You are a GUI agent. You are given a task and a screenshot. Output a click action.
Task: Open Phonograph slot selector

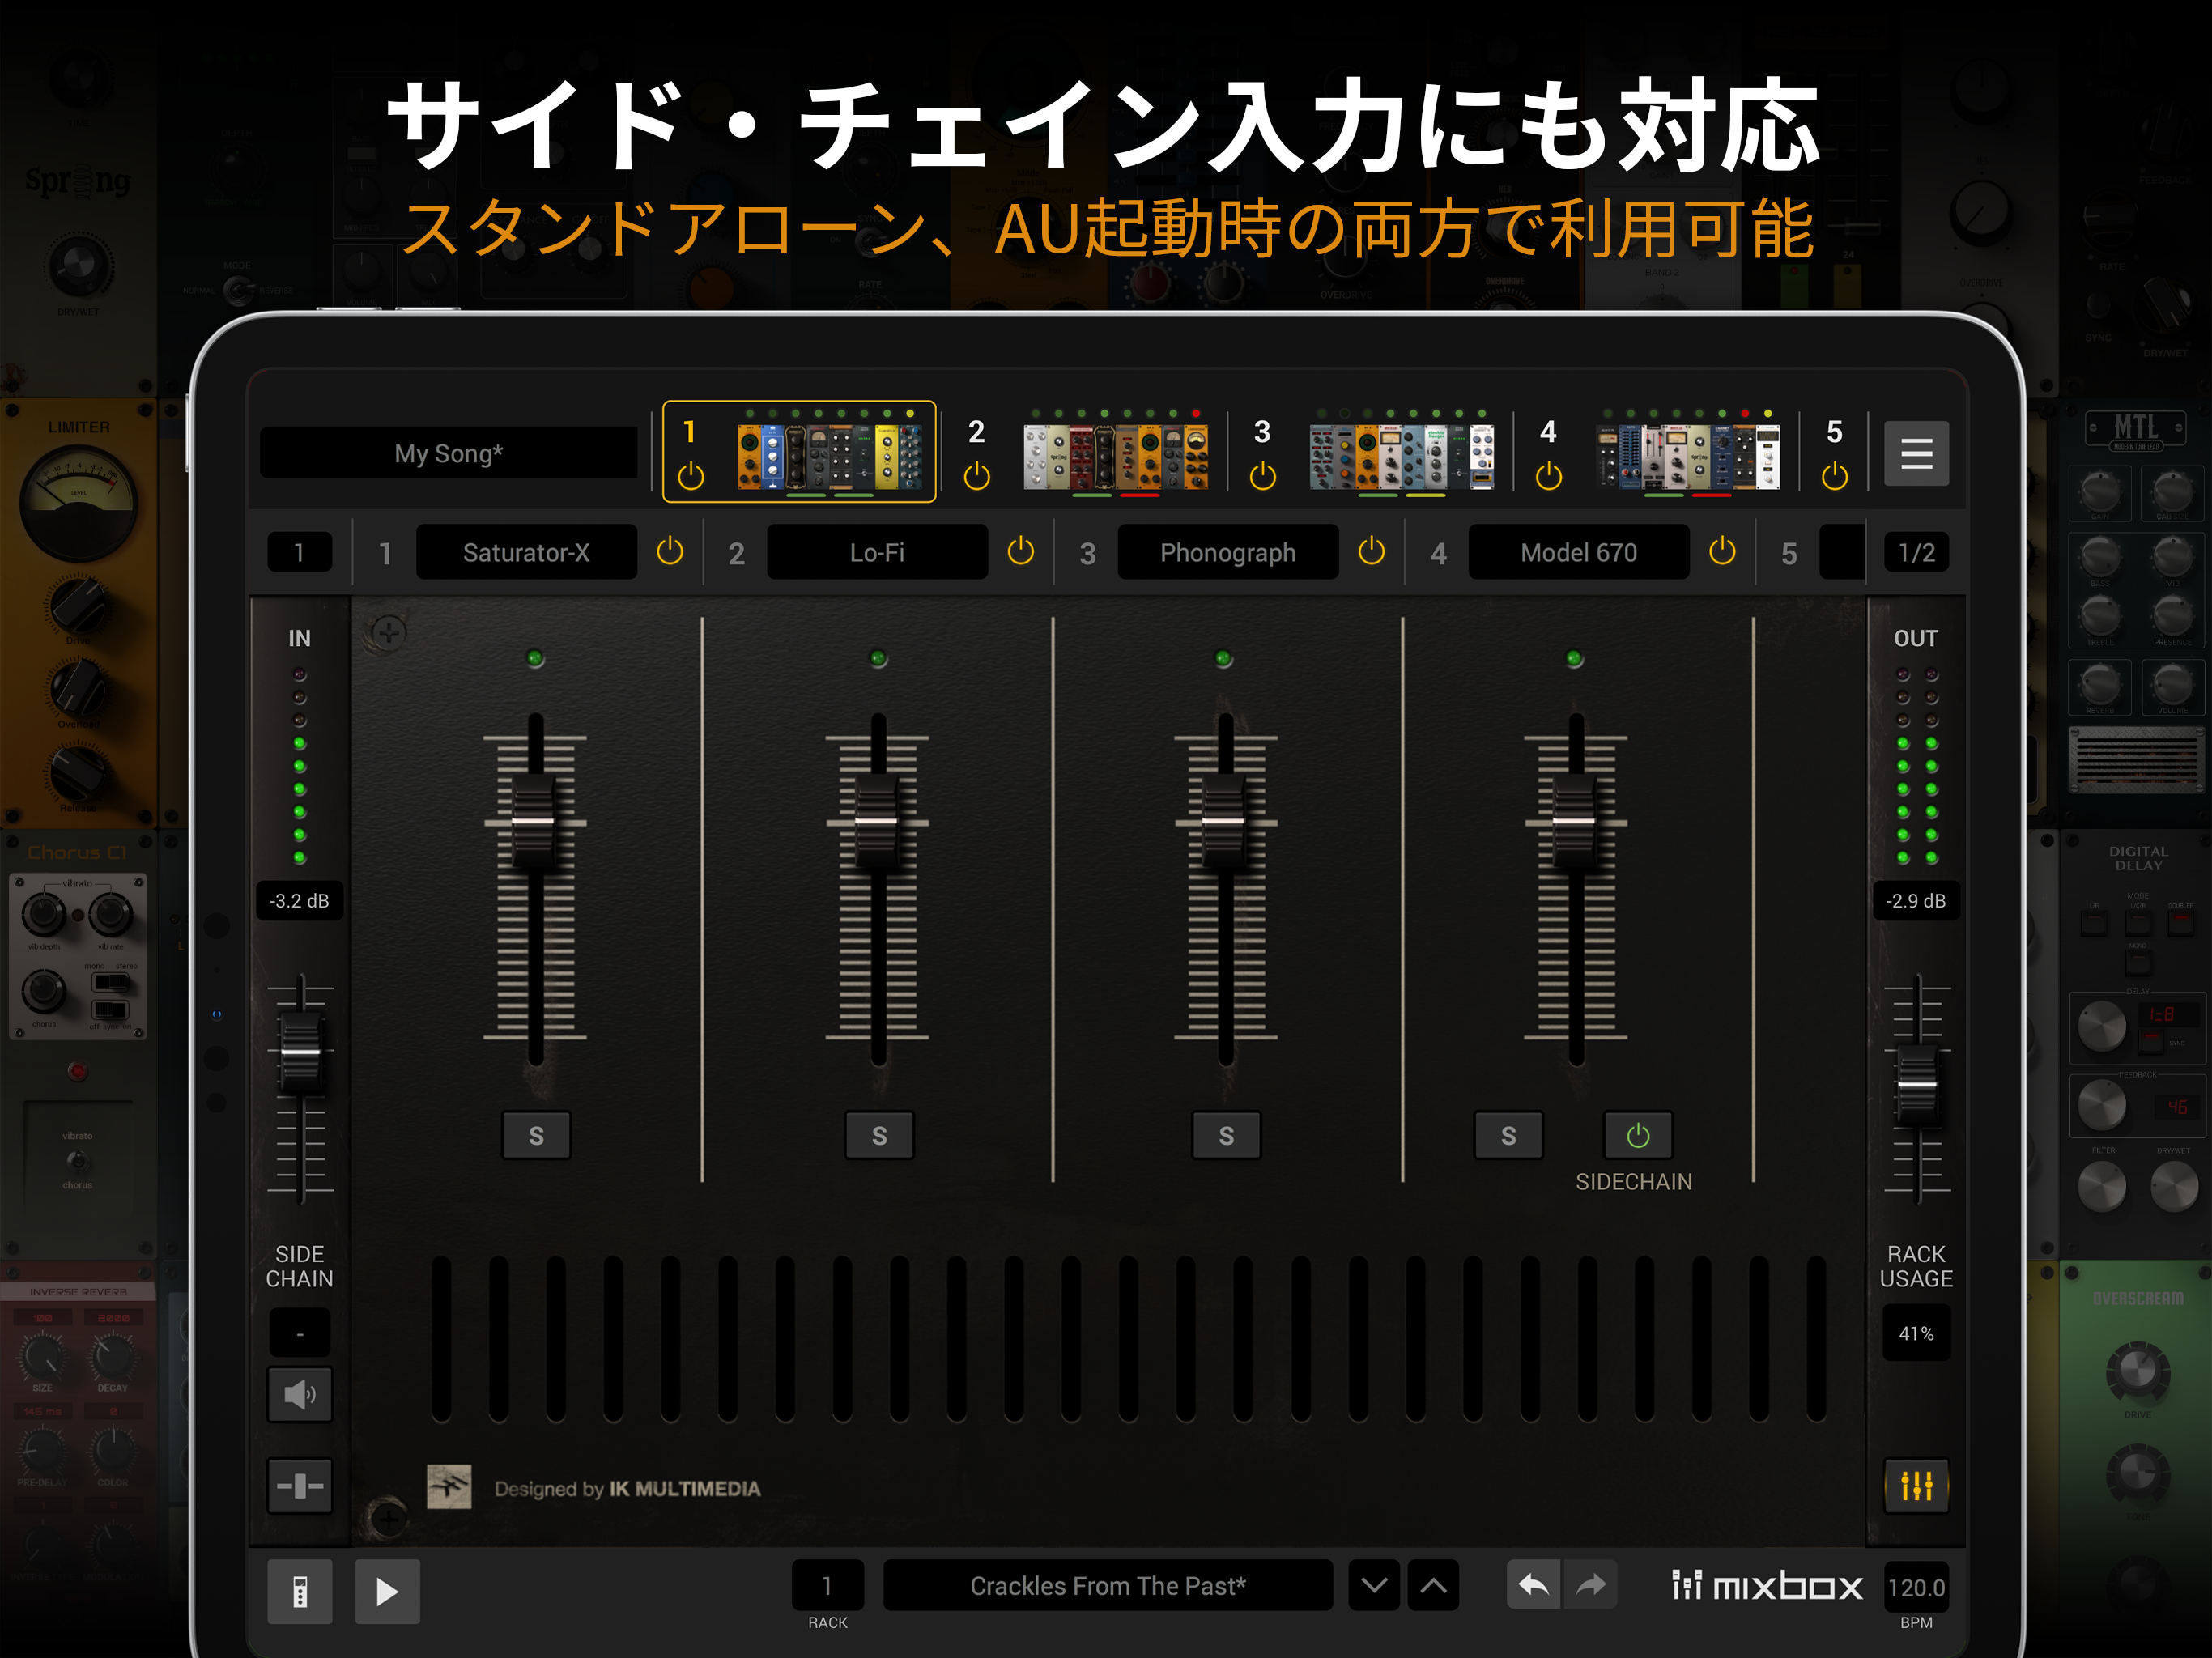click(1228, 552)
